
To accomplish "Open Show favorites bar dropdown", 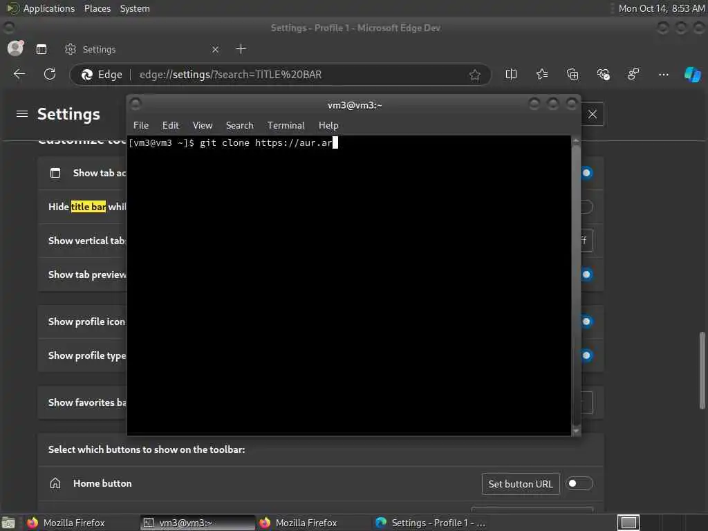I will 586,402.
